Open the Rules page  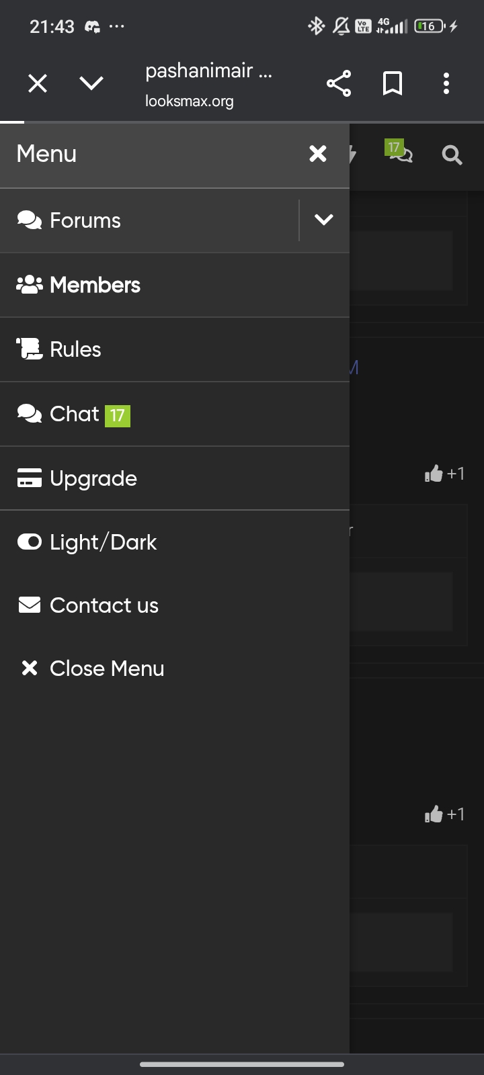tap(75, 349)
